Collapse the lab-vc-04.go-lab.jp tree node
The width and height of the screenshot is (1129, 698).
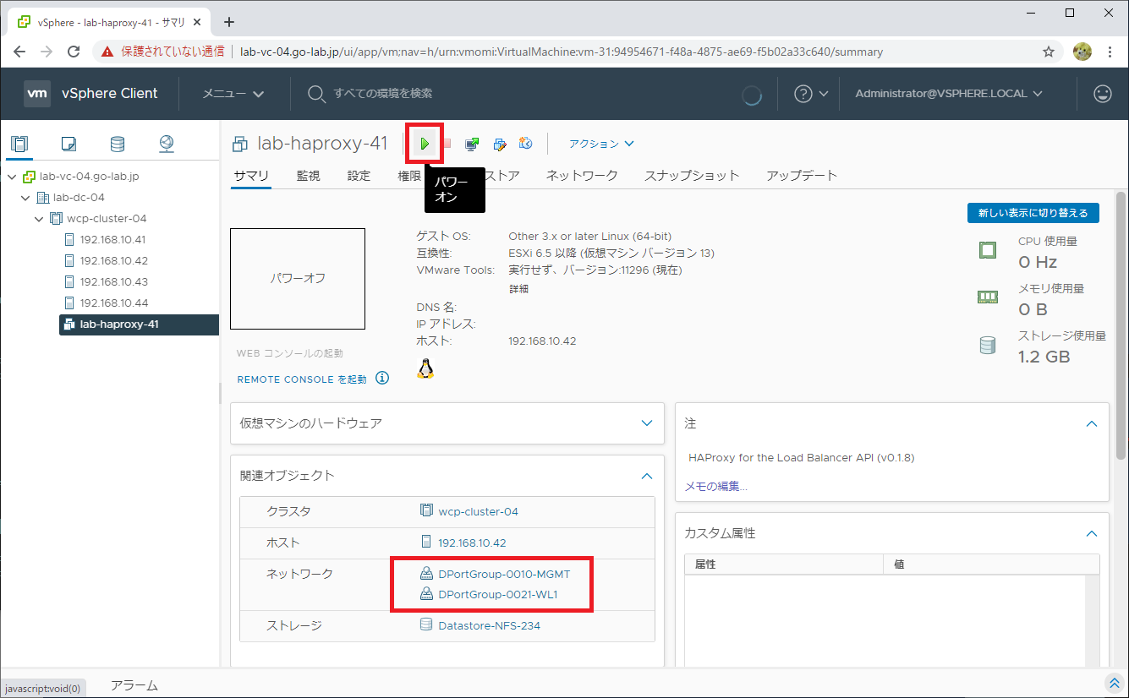click(12, 177)
